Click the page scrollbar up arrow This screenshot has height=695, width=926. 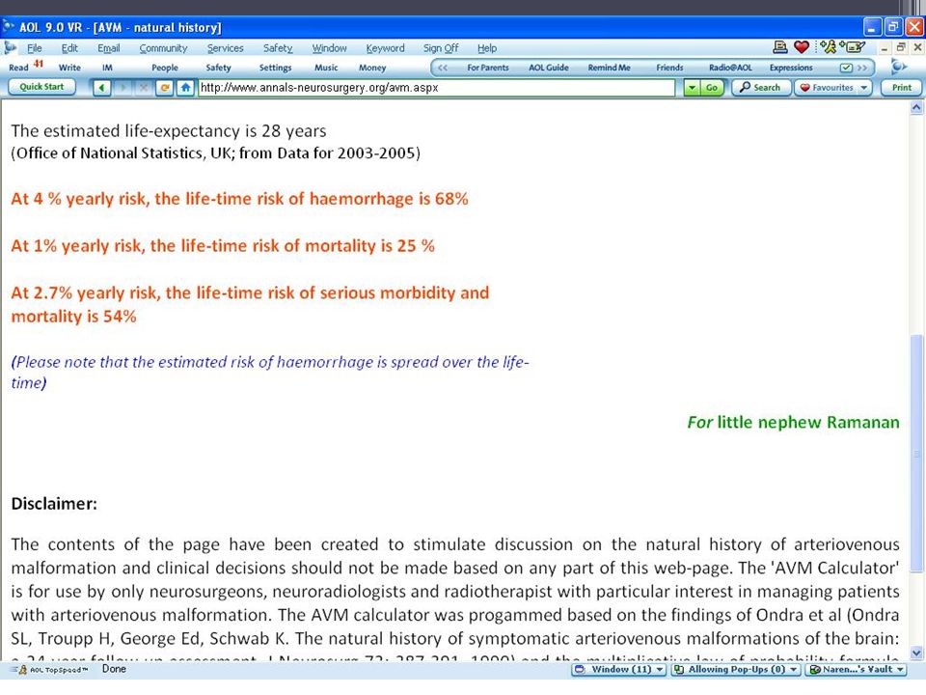[916, 107]
